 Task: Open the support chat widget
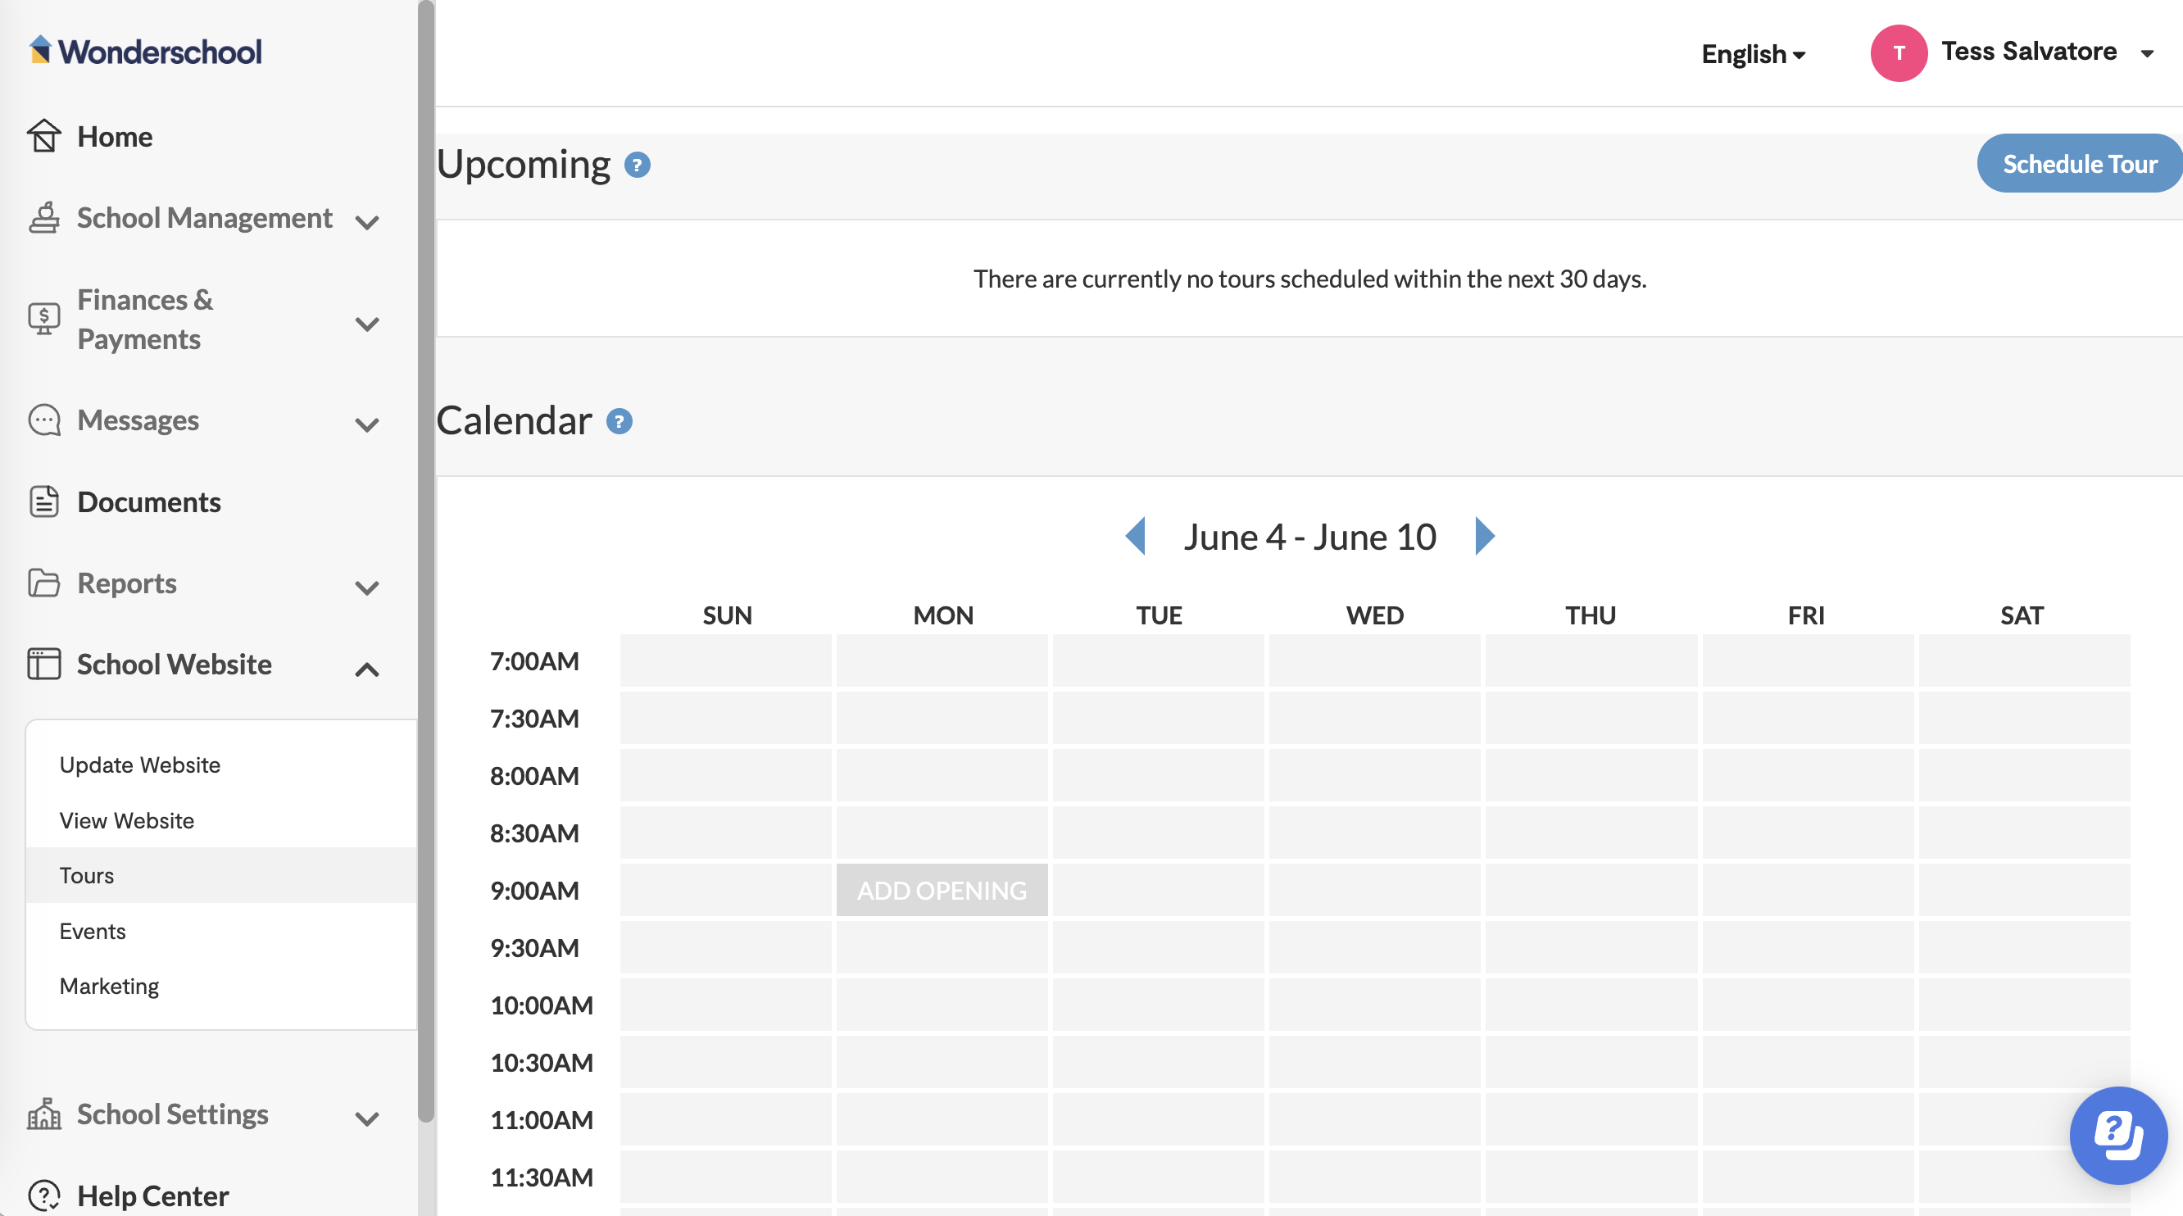click(2118, 1136)
